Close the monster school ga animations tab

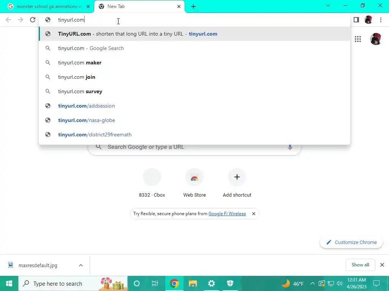(88, 6)
